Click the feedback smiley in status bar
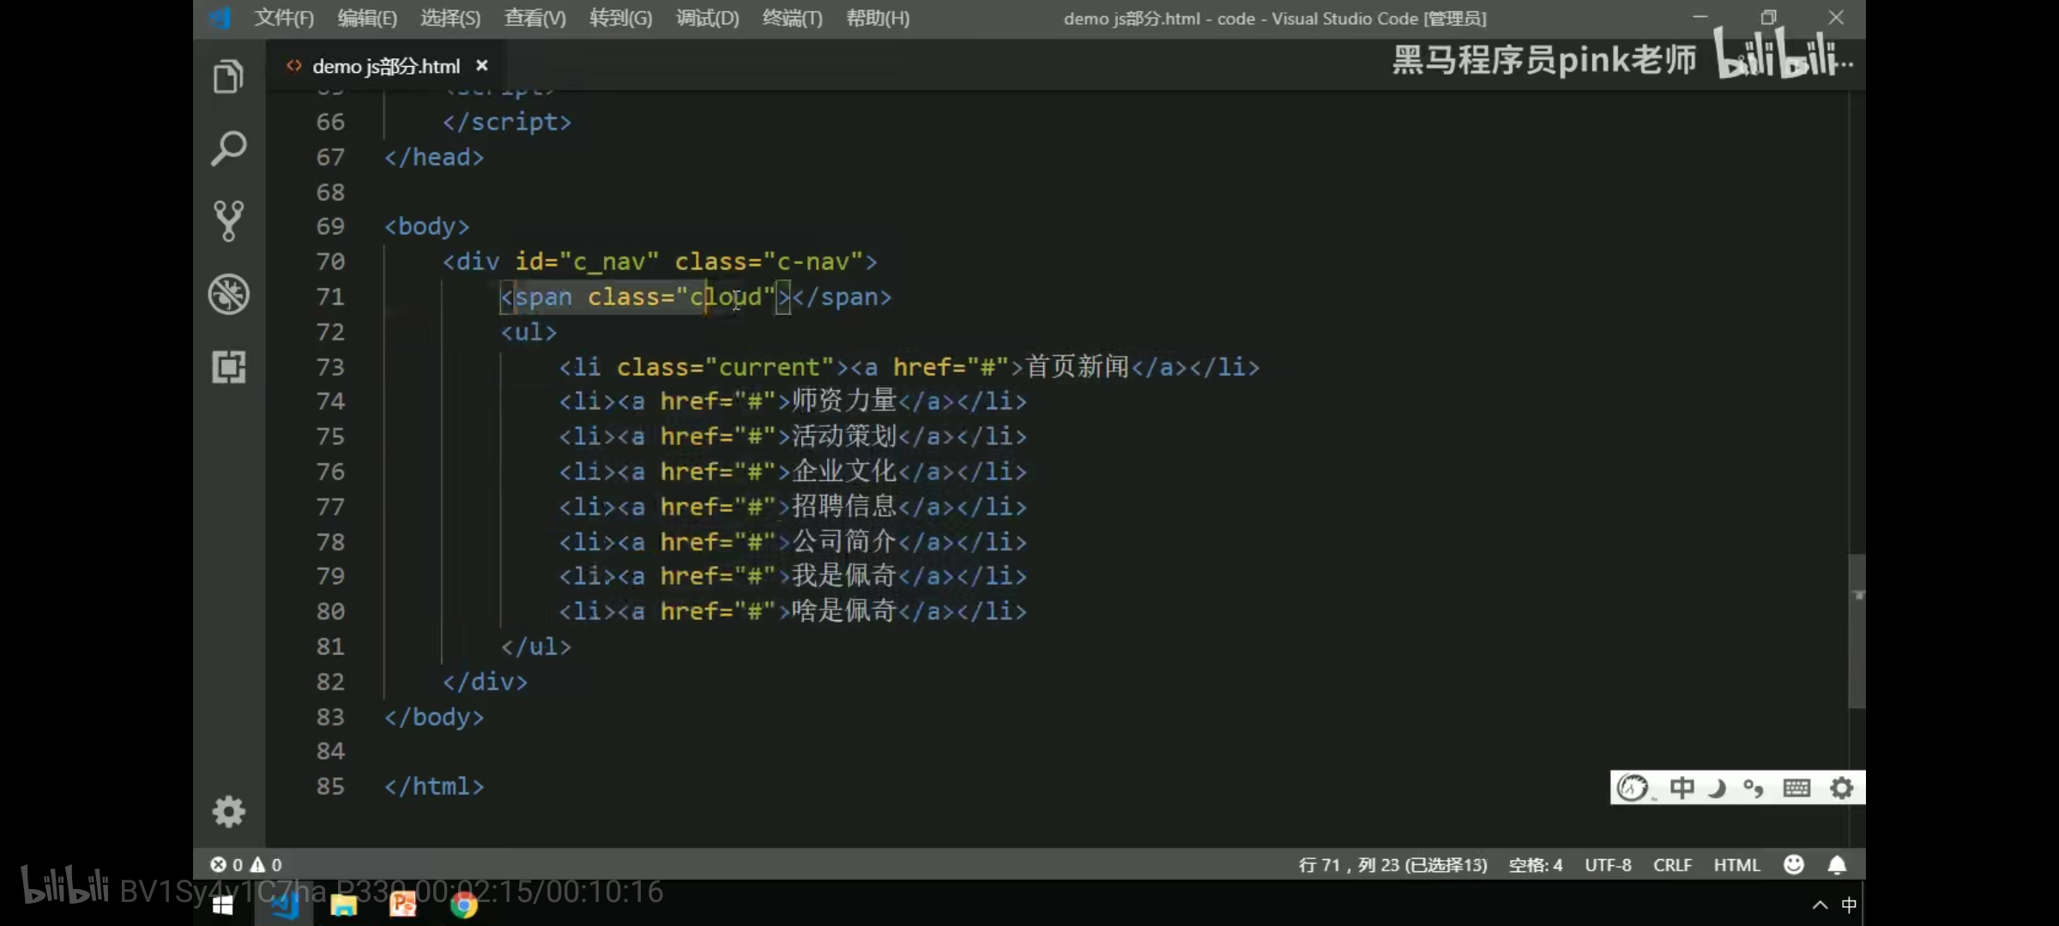Viewport: 2059px width, 926px height. click(x=1793, y=864)
